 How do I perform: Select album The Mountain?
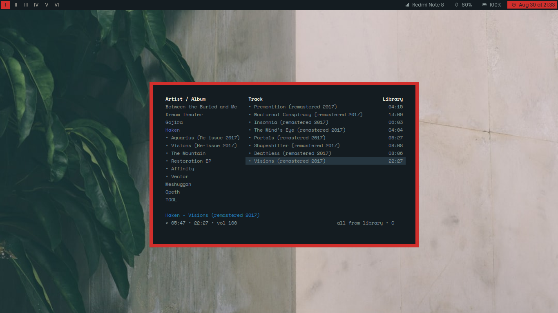point(185,153)
